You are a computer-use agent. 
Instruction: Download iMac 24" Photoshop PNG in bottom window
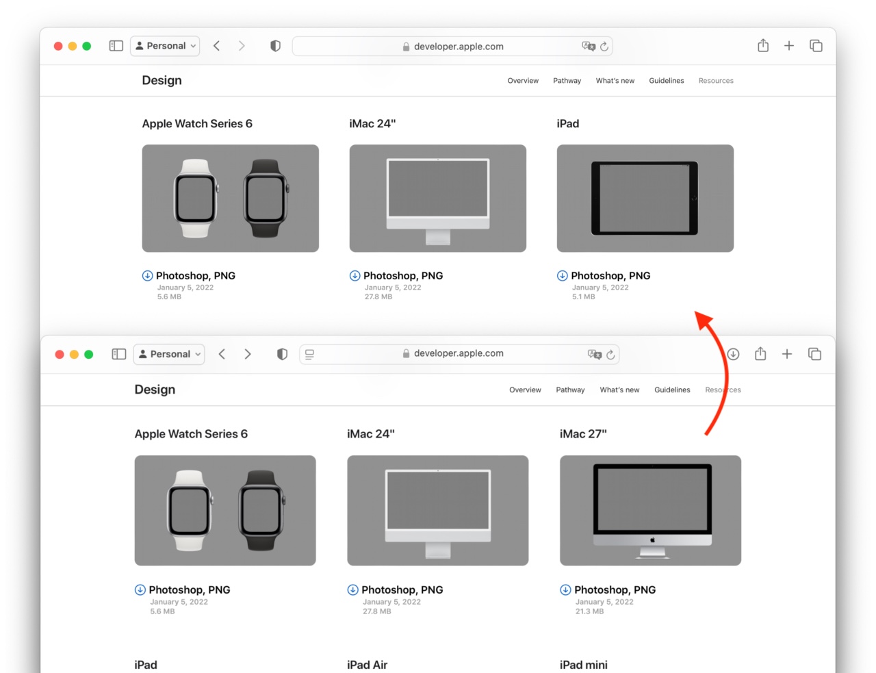395,590
